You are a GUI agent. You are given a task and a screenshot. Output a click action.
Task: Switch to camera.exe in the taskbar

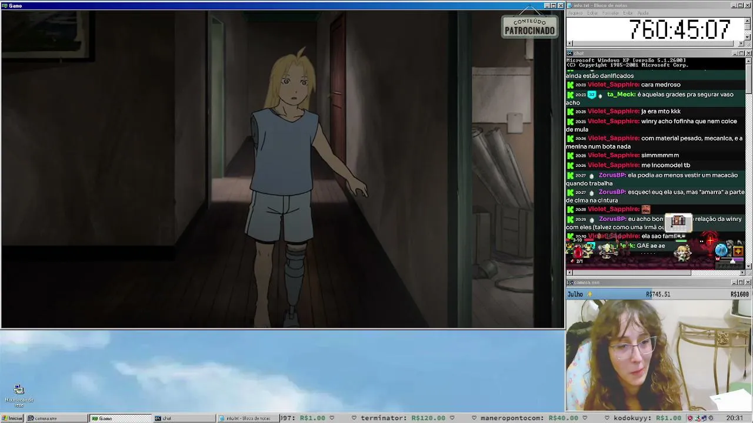(x=56, y=418)
